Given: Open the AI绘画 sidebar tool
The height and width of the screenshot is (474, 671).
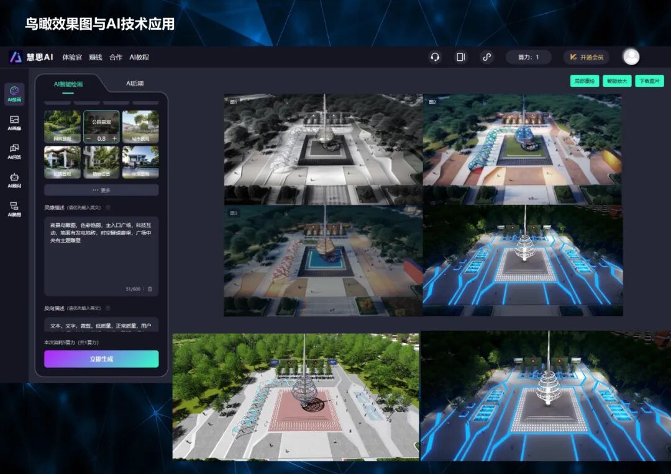Looking at the screenshot, I should 14,94.
